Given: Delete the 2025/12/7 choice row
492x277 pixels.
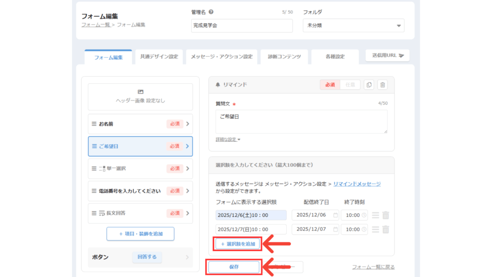Looking at the screenshot, I should pos(385,229).
